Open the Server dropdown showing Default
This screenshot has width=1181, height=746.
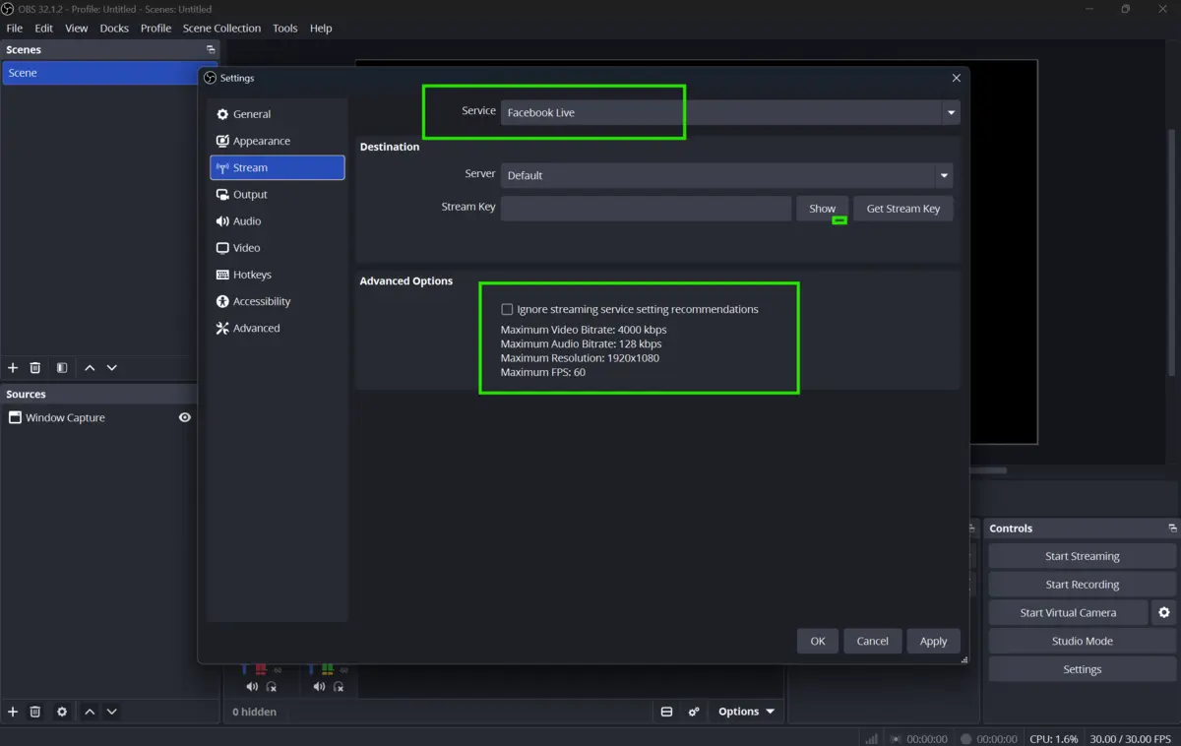(x=726, y=175)
